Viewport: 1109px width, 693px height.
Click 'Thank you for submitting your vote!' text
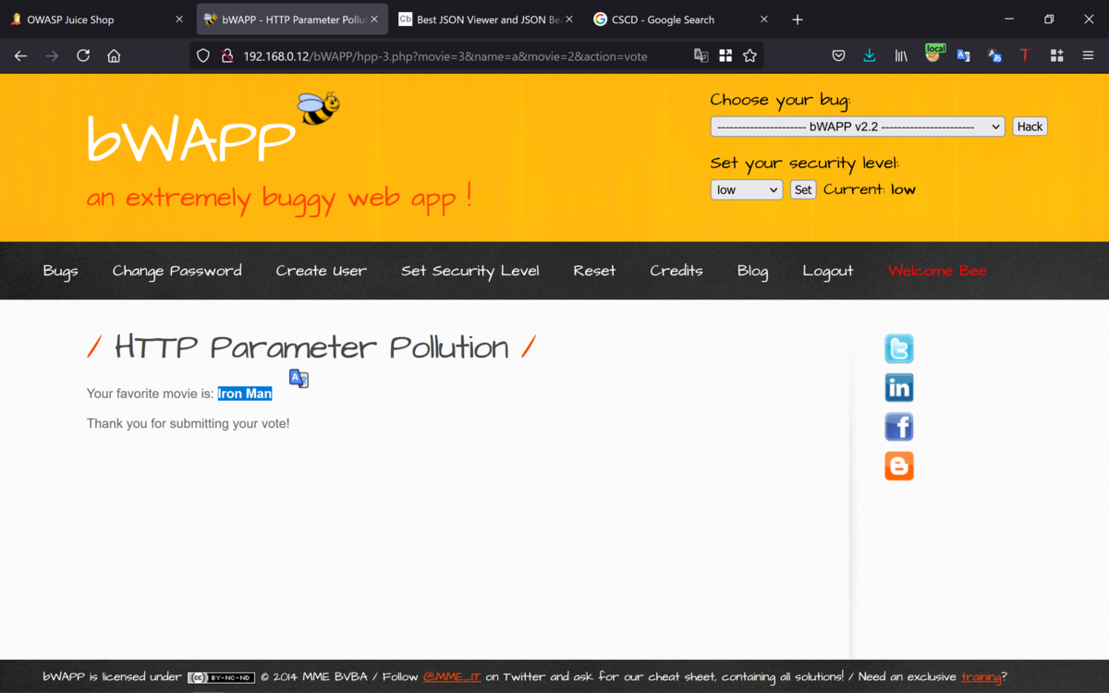189,424
